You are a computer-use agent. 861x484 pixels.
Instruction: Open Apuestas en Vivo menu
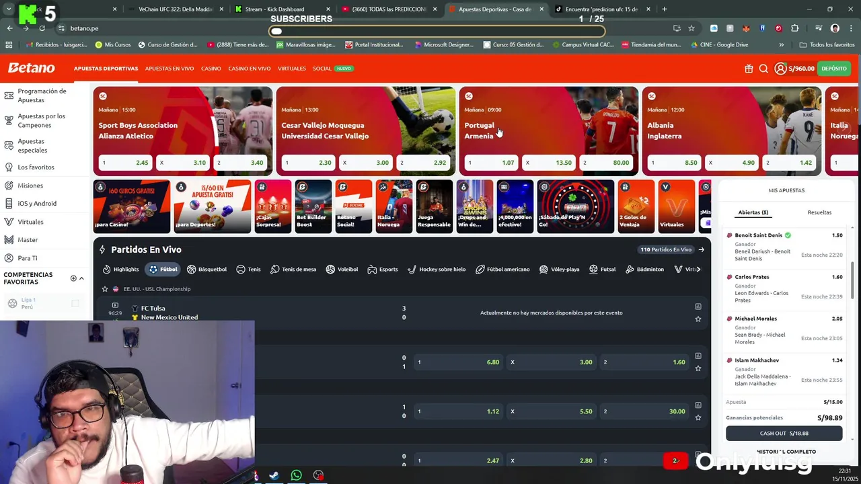click(x=170, y=69)
